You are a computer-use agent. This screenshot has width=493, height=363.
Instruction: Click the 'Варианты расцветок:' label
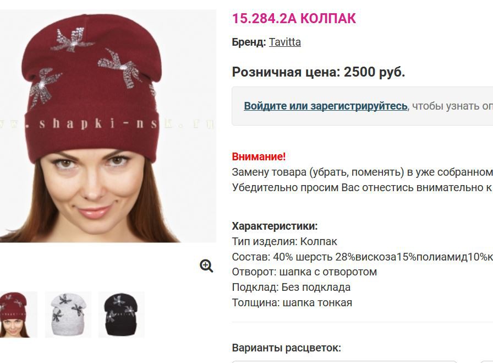click(x=287, y=348)
